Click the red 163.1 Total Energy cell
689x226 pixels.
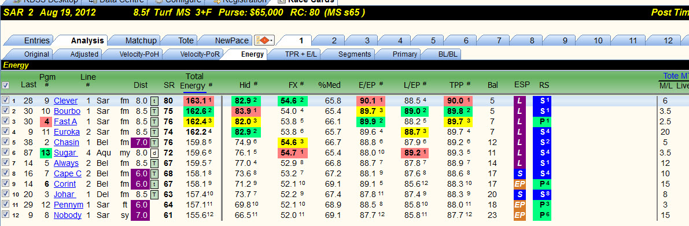198,101
